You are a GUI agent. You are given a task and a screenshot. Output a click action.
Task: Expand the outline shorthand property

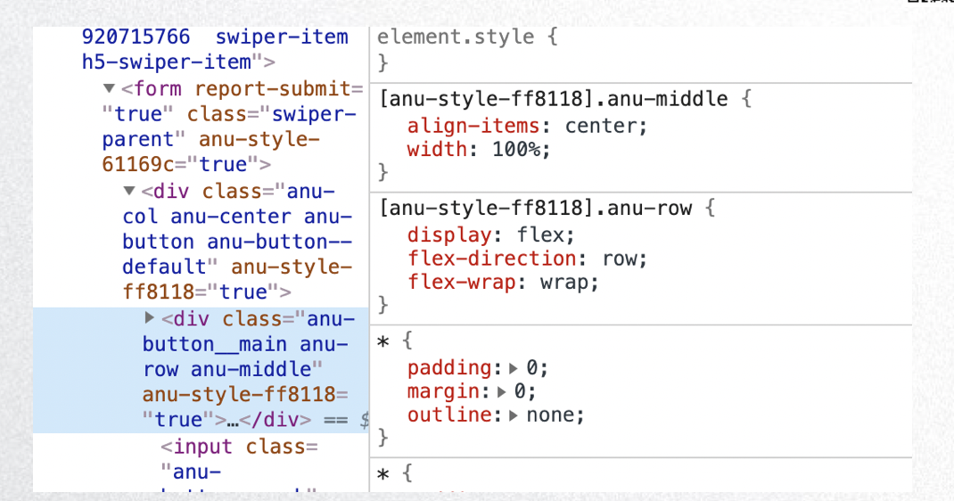pos(514,416)
